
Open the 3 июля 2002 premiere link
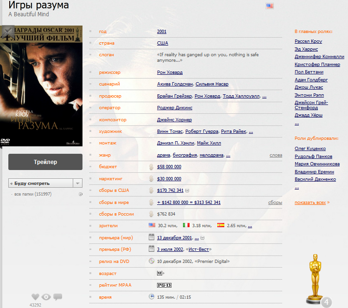[170, 249]
